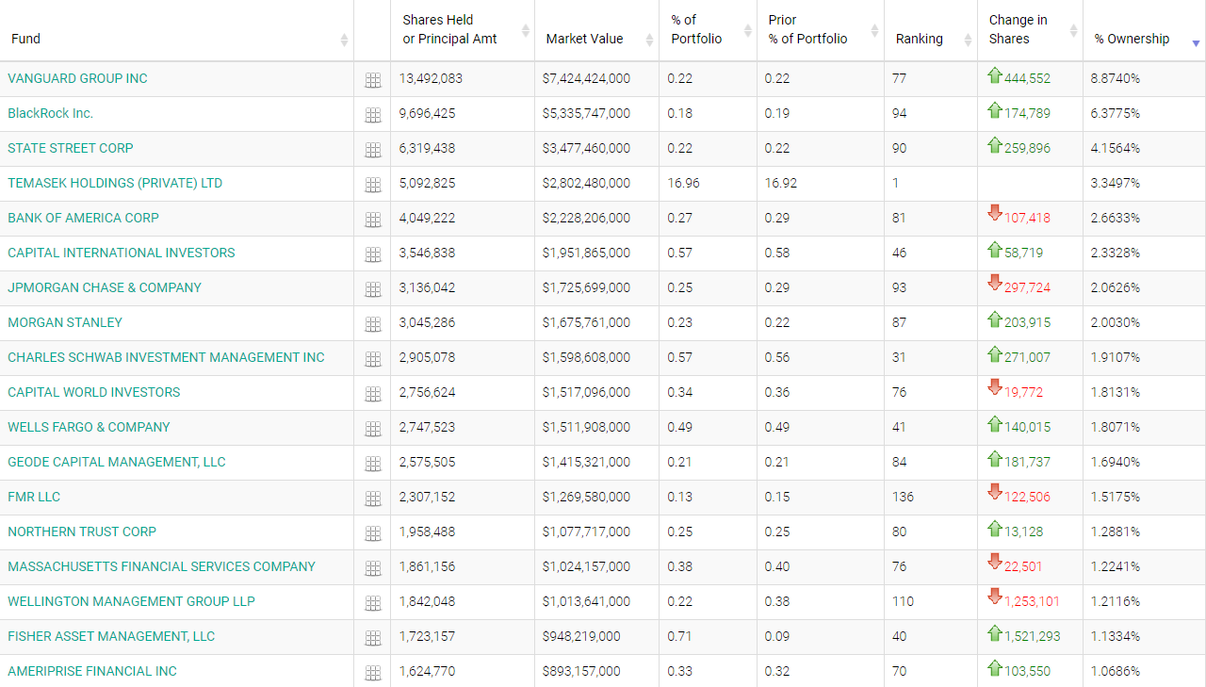Screen dimensions: 1206x687
Task: Open grid icon in VANGUARD GROUP INC row
Action: pyautogui.click(x=373, y=80)
